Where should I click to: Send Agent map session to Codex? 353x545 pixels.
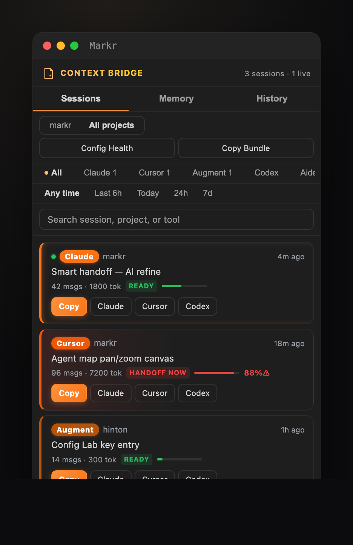coord(198,393)
